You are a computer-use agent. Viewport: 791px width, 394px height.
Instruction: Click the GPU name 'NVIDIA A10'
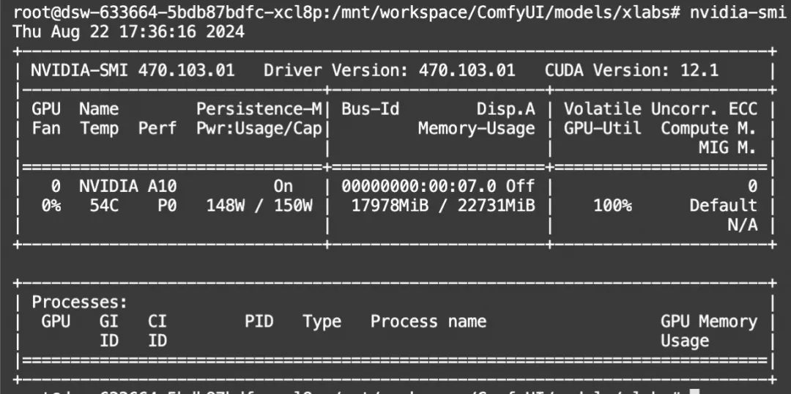click(x=128, y=186)
